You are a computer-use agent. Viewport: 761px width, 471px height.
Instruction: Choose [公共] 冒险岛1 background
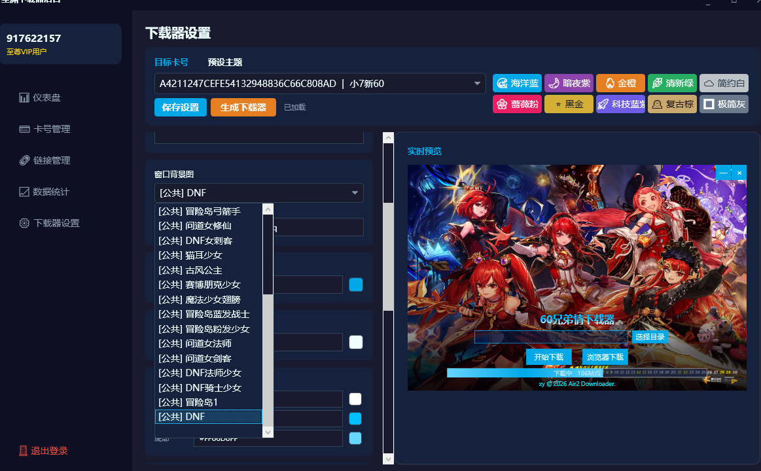coord(208,402)
